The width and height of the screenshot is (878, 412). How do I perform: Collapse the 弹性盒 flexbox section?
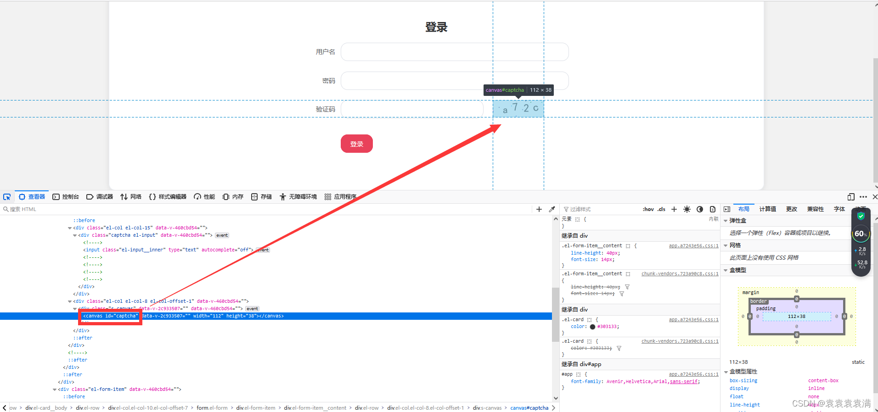click(726, 221)
